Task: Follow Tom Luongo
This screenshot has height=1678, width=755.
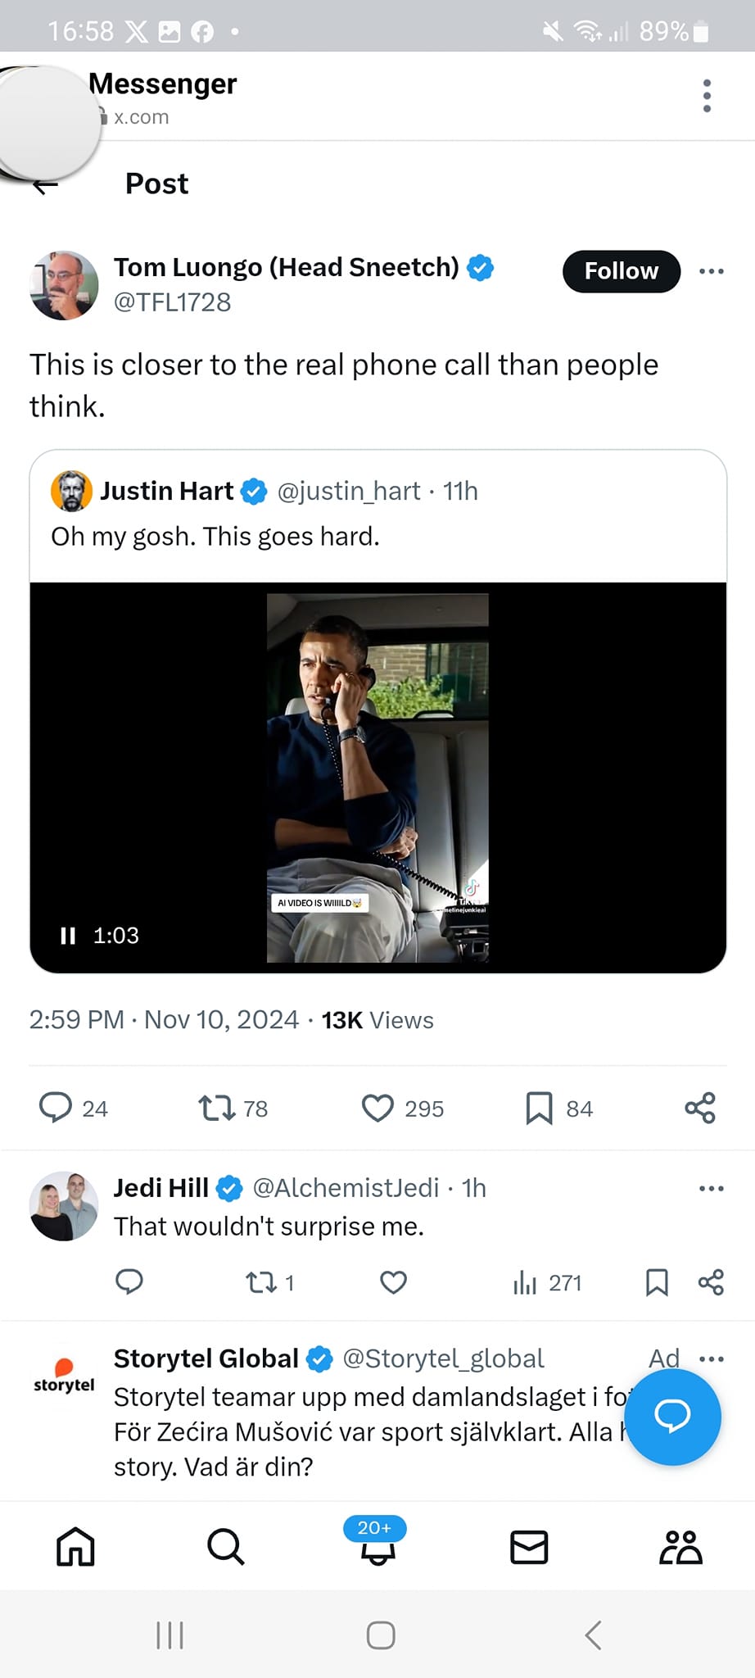Action: pyautogui.click(x=621, y=271)
